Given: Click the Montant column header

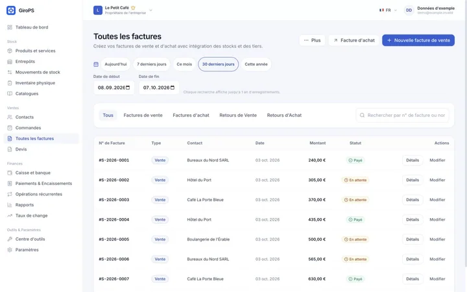Looking at the screenshot, I should tap(317, 143).
